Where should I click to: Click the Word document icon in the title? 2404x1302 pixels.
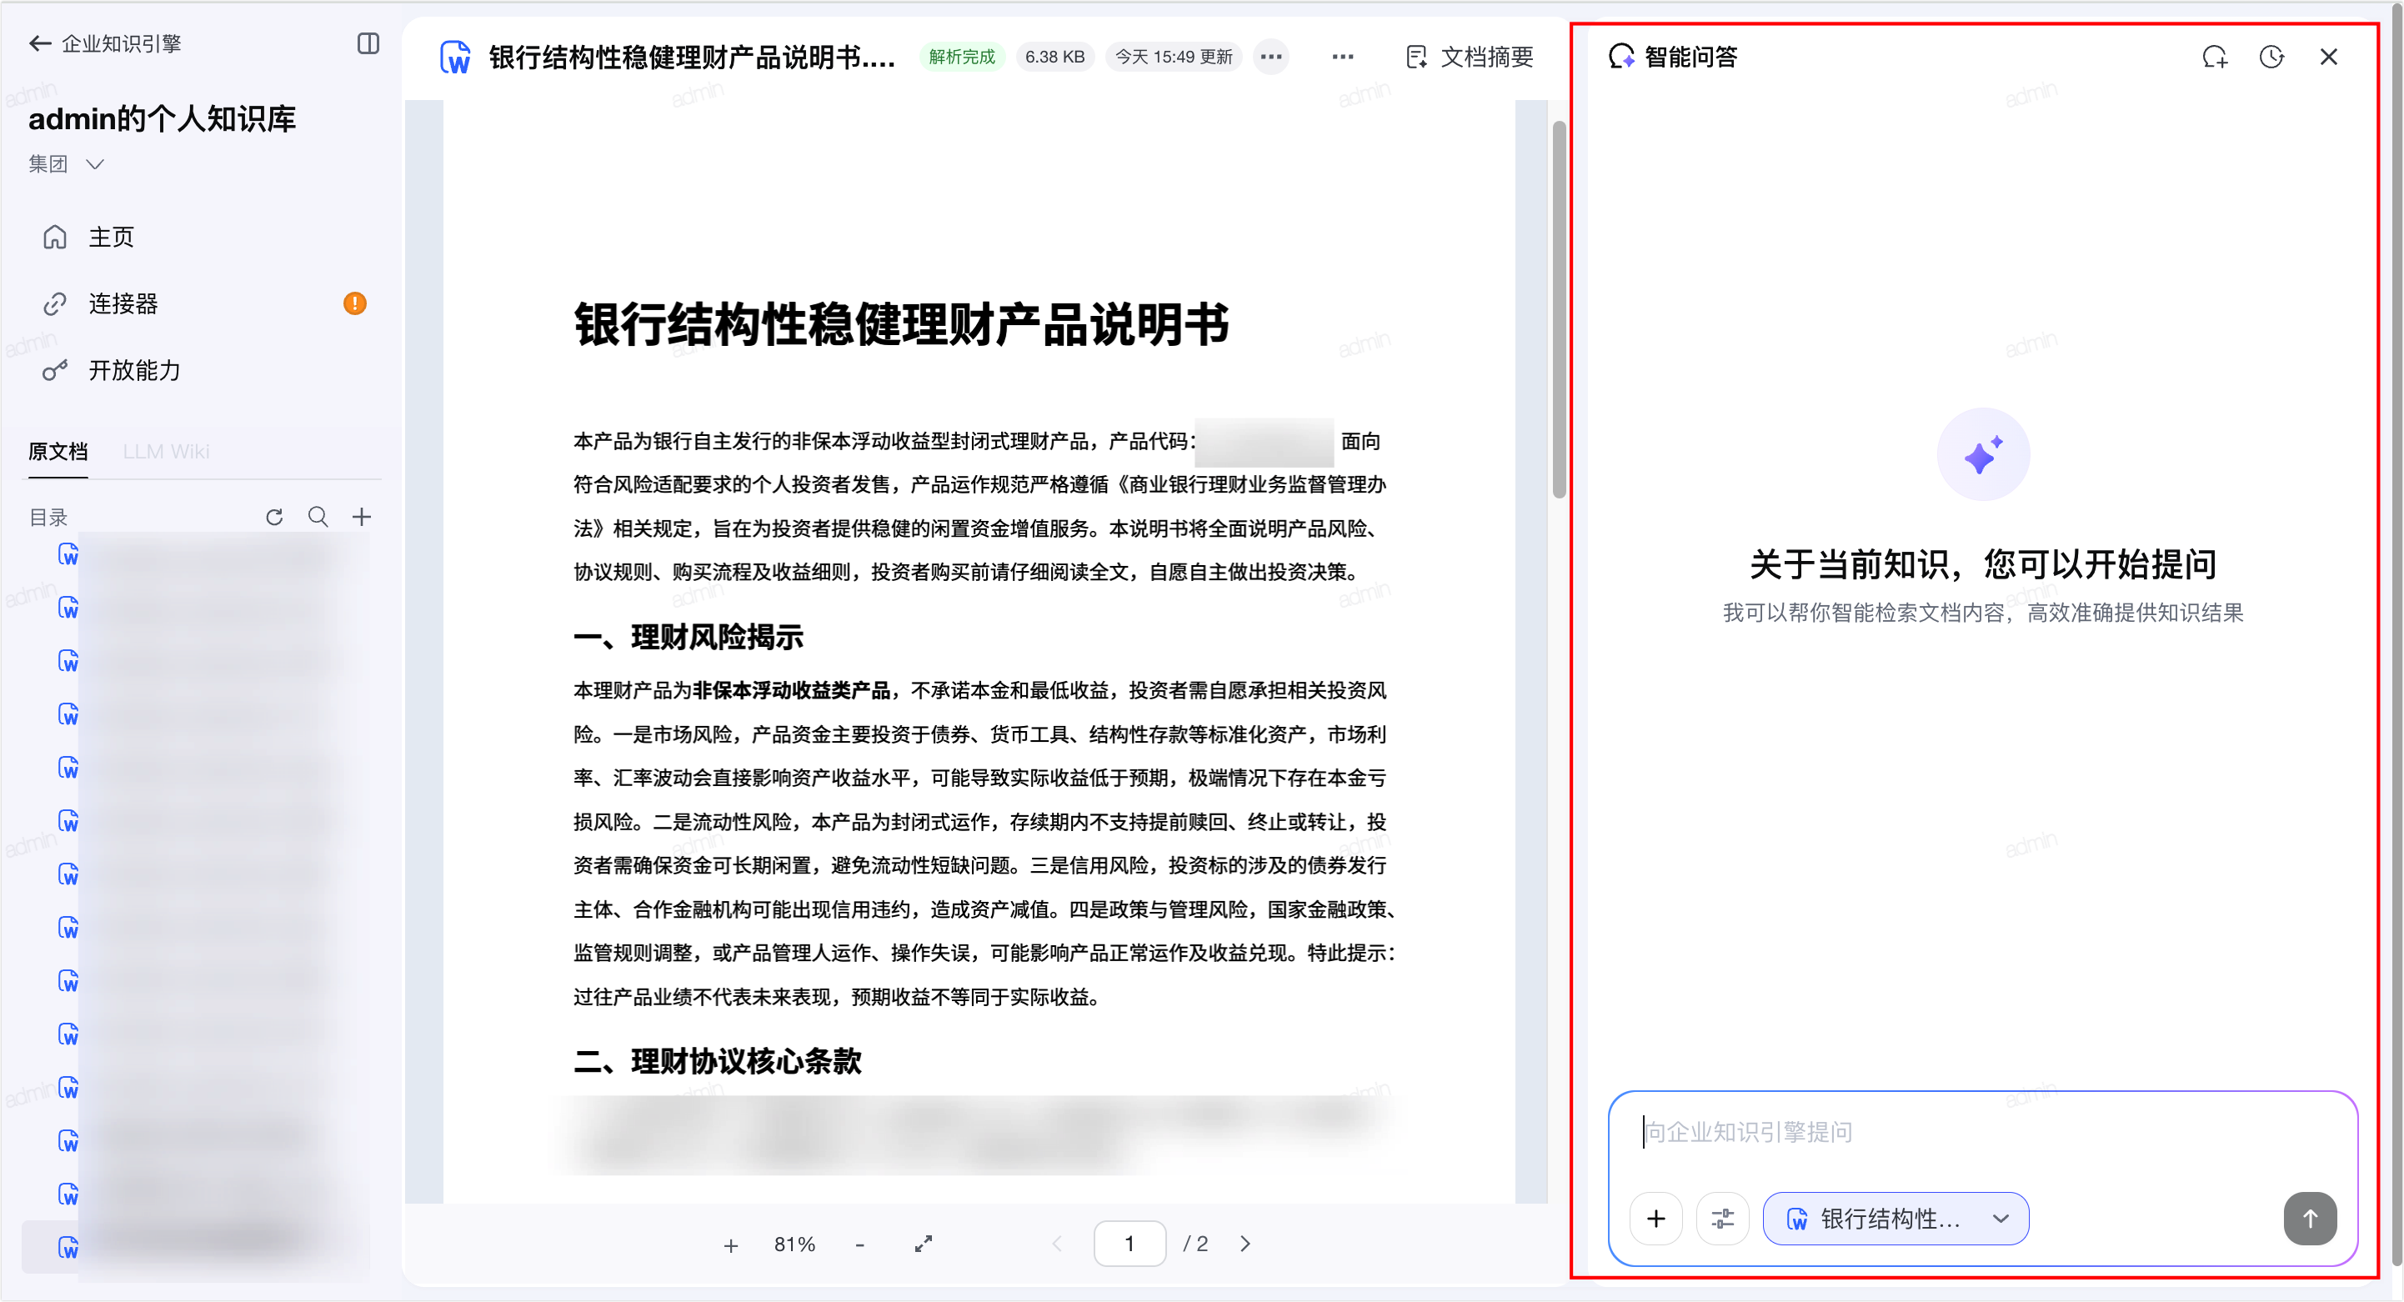point(454,57)
